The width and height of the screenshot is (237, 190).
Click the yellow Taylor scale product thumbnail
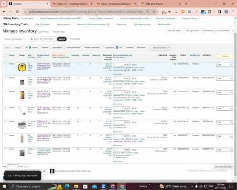(22, 67)
